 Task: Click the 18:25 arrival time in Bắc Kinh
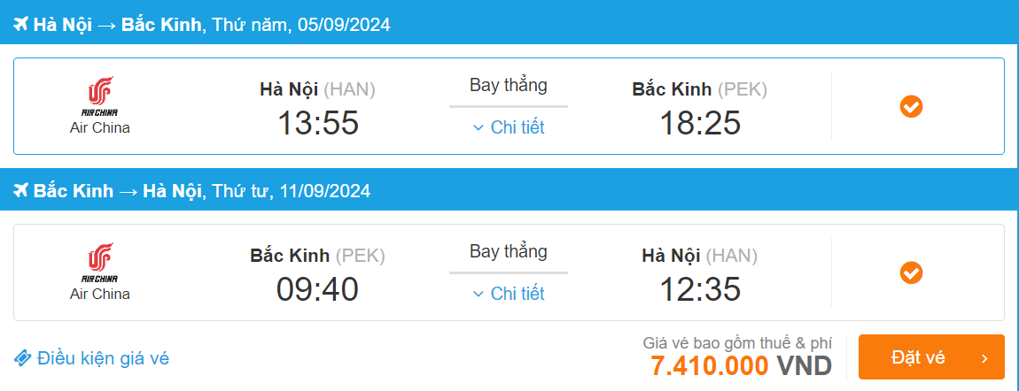coord(699,123)
